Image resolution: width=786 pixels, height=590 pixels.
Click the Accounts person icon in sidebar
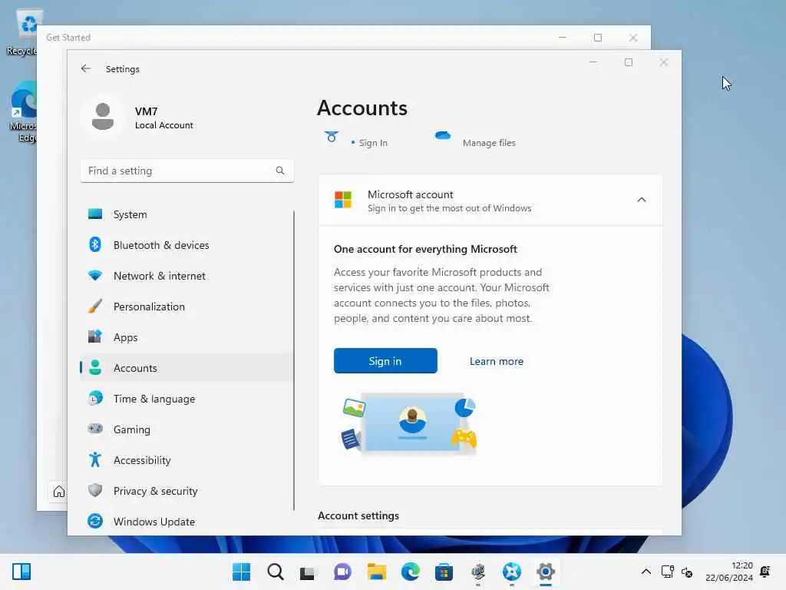tap(94, 368)
